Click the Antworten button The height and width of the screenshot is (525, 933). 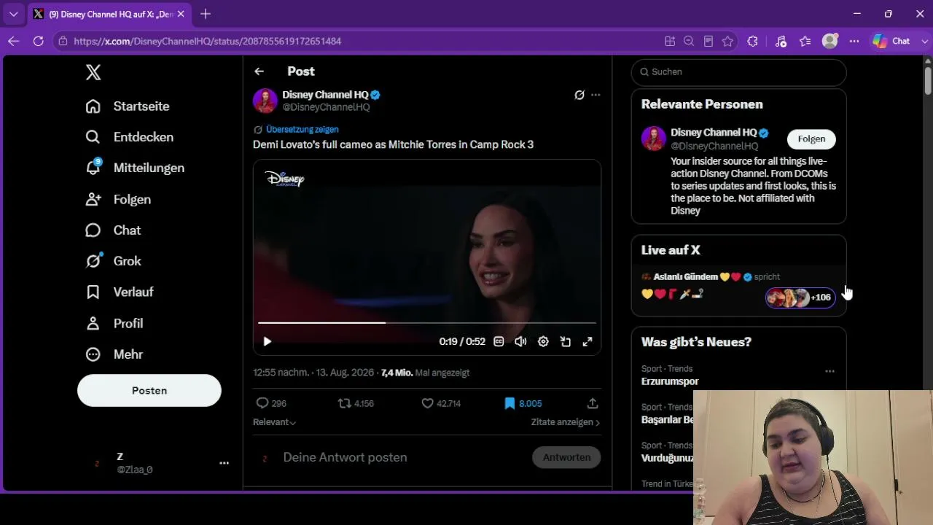pos(566,457)
